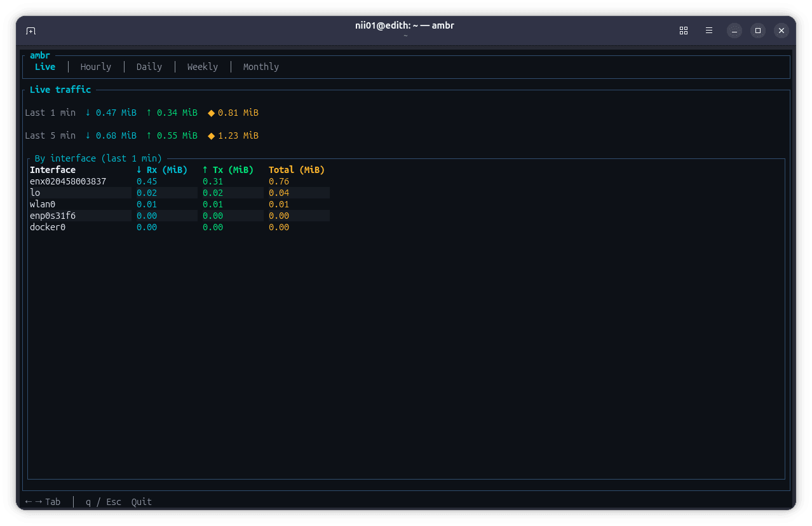The width and height of the screenshot is (812, 526).
Task: Click the Rx value 0.45
Action: tap(147, 181)
